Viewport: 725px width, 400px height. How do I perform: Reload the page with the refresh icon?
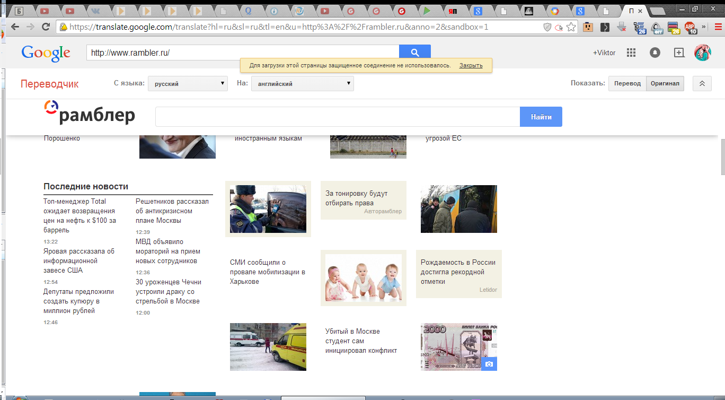click(46, 27)
